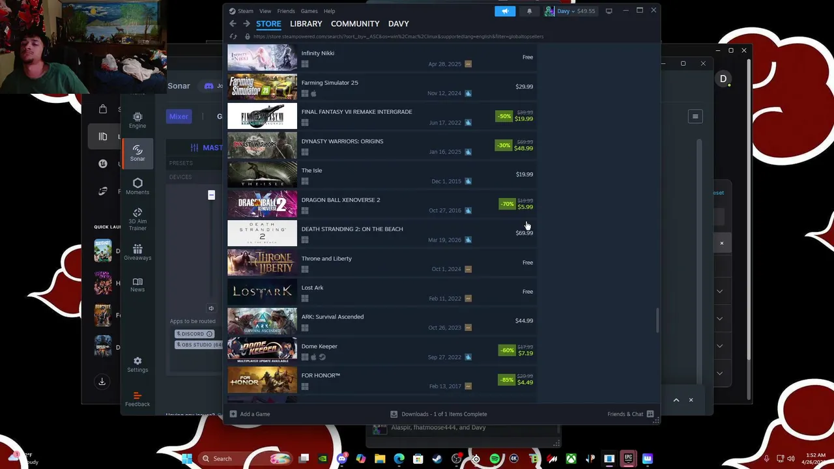Open Feedback in SteelSeries sidebar
Image resolution: width=834 pixels, height=469 pixels.
coord(137,399)
